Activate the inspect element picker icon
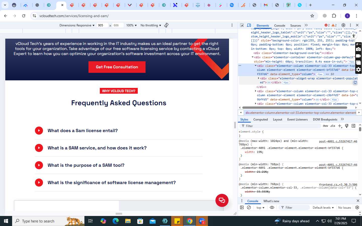 (242, 25)
